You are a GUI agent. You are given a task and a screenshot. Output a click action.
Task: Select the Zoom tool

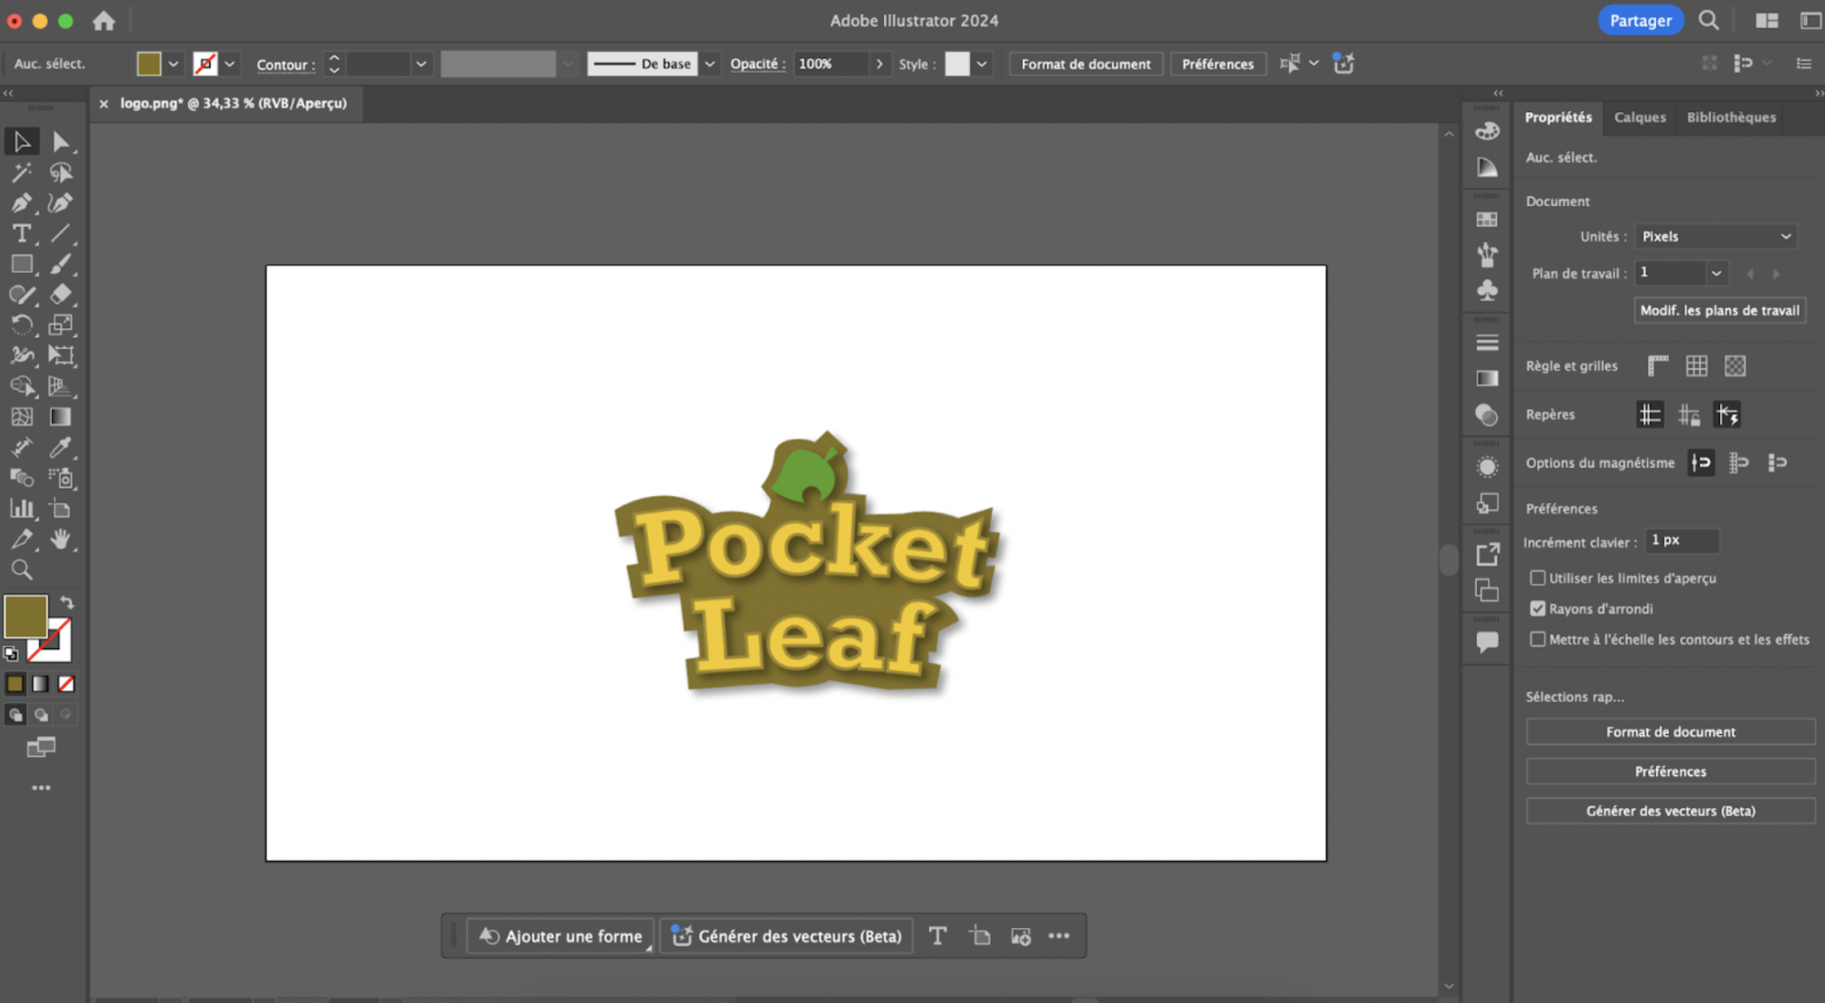coord(22,570)
